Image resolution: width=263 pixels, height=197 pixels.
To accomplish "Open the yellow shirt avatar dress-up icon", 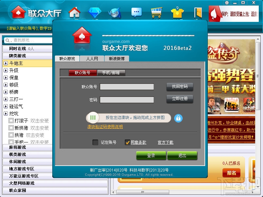I will (x=177, y=12).
